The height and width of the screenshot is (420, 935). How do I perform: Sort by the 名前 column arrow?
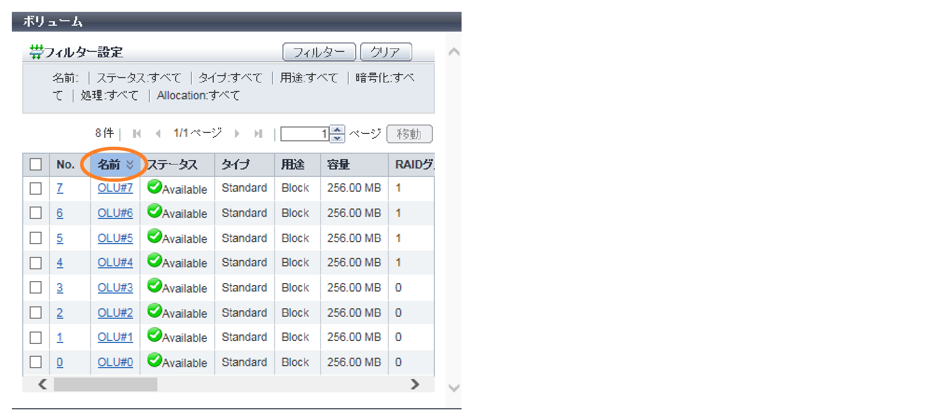point(130,165)
